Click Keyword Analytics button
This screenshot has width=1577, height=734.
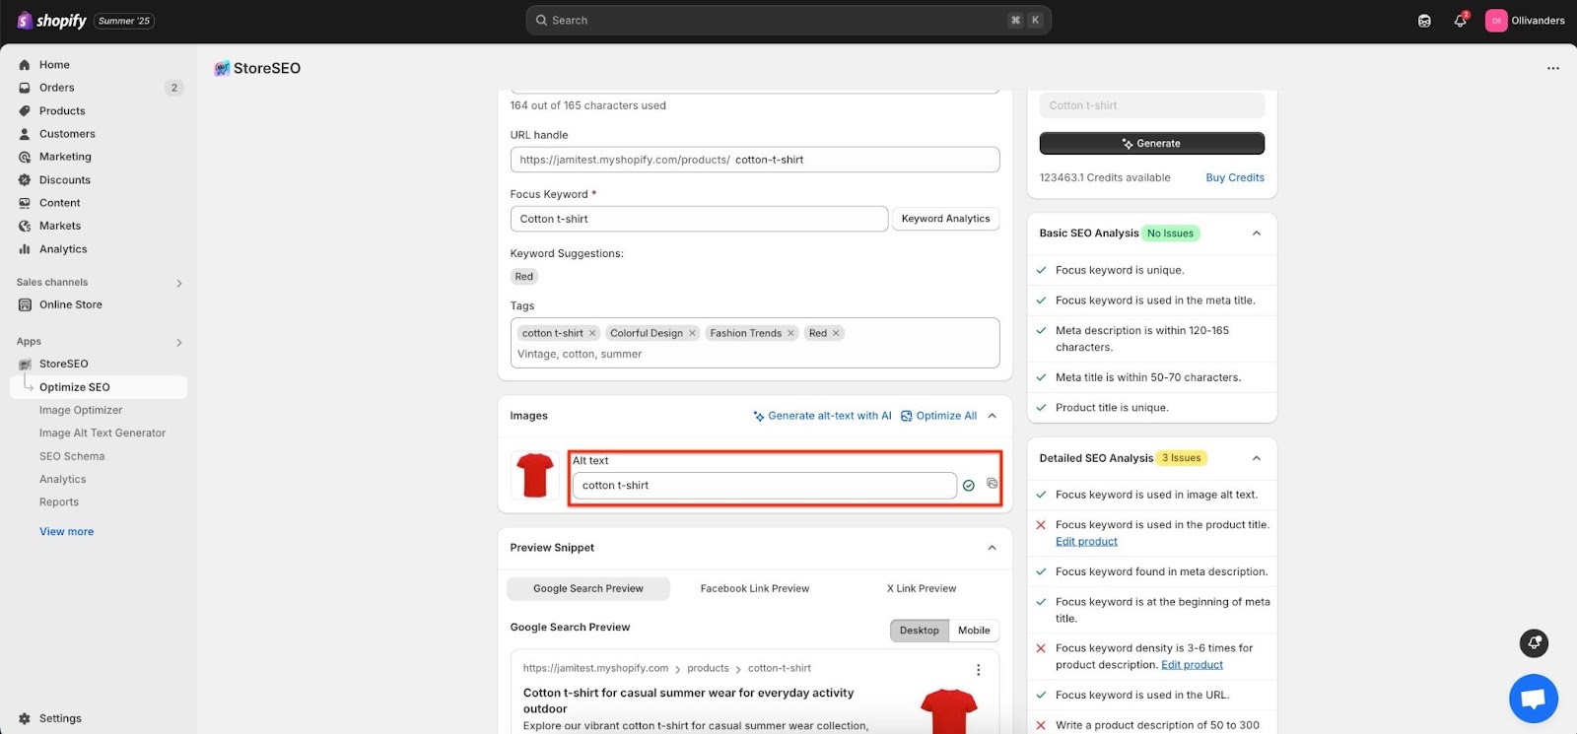[x=945, y=219]
